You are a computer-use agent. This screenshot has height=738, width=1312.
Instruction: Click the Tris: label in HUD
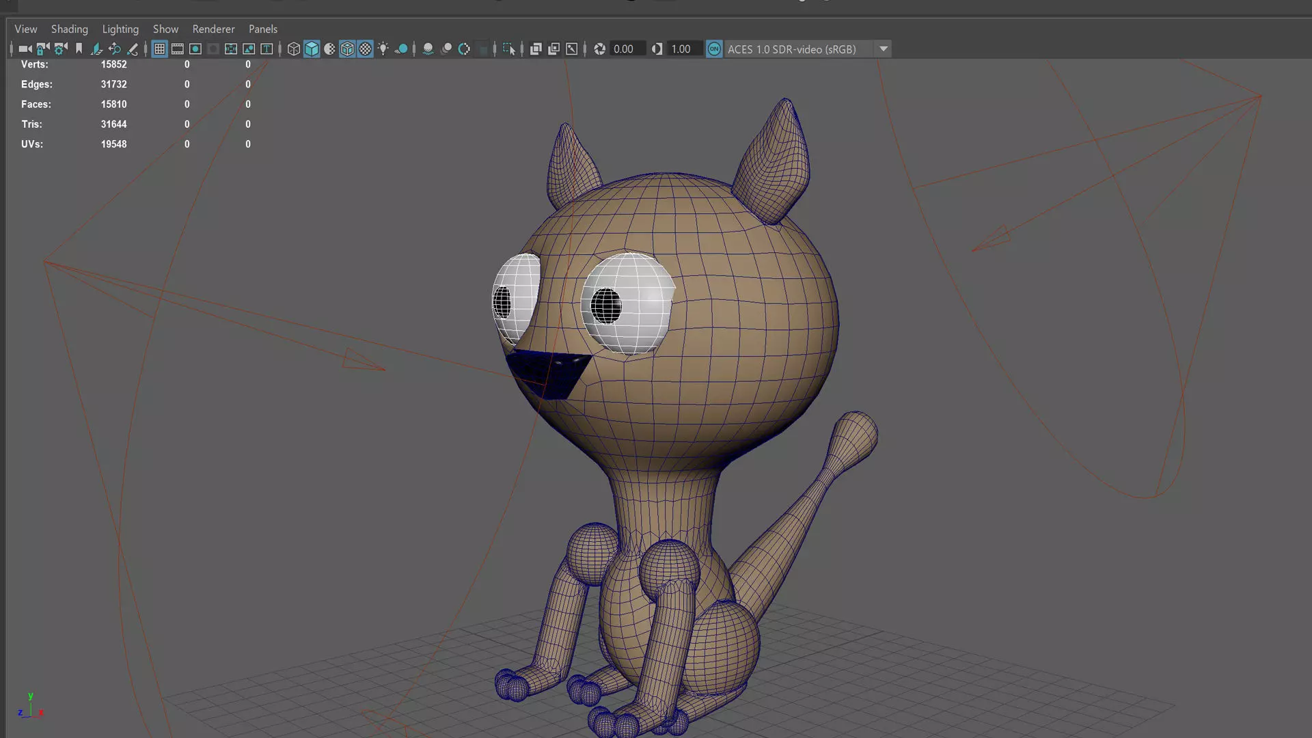click(31, 124)
